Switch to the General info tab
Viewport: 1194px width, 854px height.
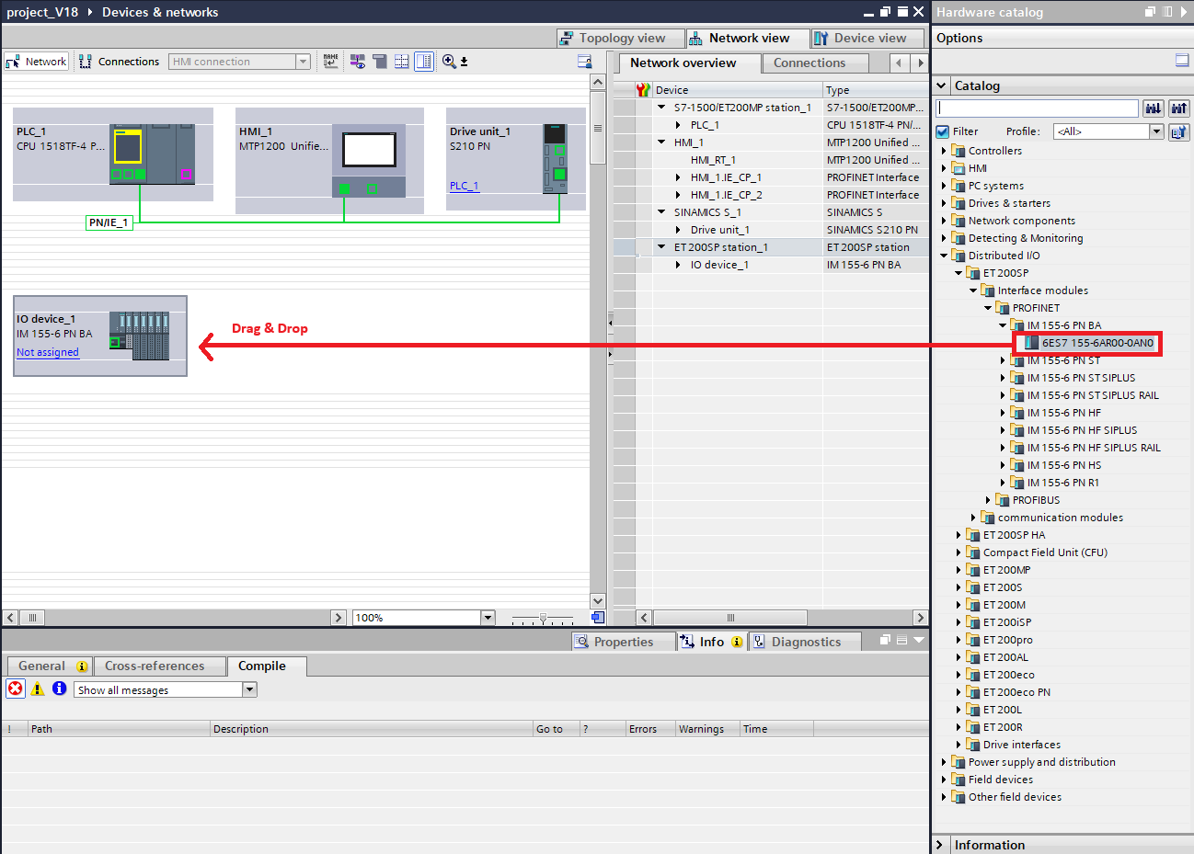(51, 666)
